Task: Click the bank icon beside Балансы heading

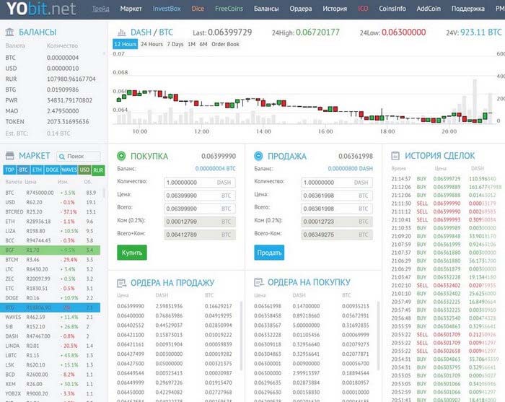Action: (9, 33)
